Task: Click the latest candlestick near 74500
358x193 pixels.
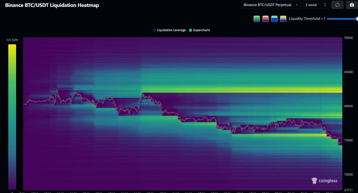Action: click(341, 143)
